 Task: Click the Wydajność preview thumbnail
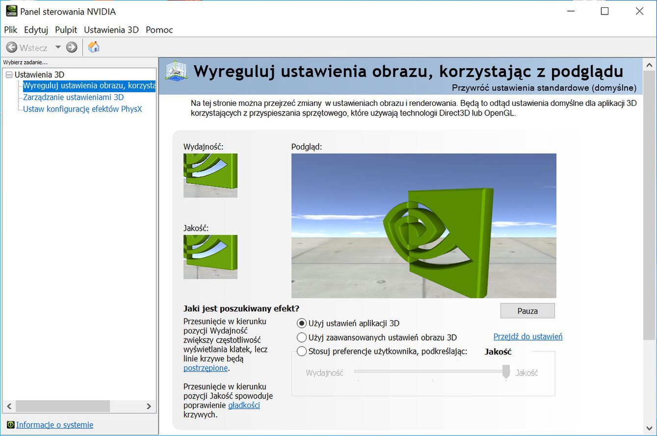[x=210, y=175]
